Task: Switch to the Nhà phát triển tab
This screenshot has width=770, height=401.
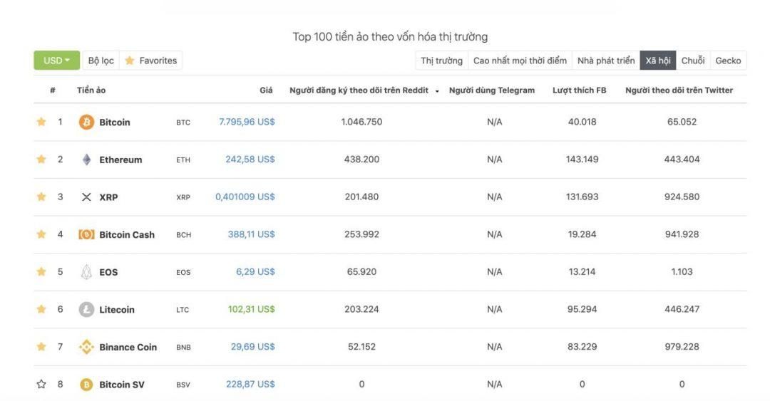Action: (x=606, y=61)
